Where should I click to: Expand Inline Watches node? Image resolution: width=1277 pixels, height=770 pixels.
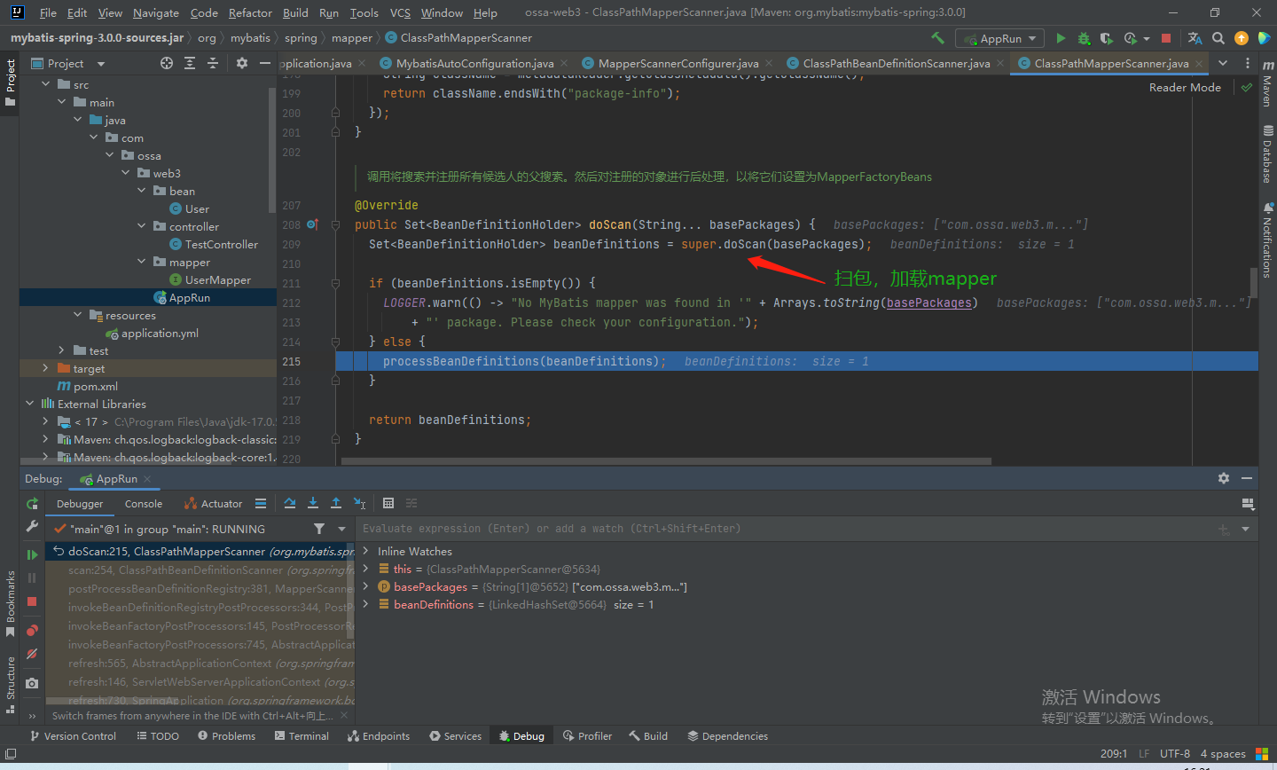pyautogui.click(x=365, y=551)
